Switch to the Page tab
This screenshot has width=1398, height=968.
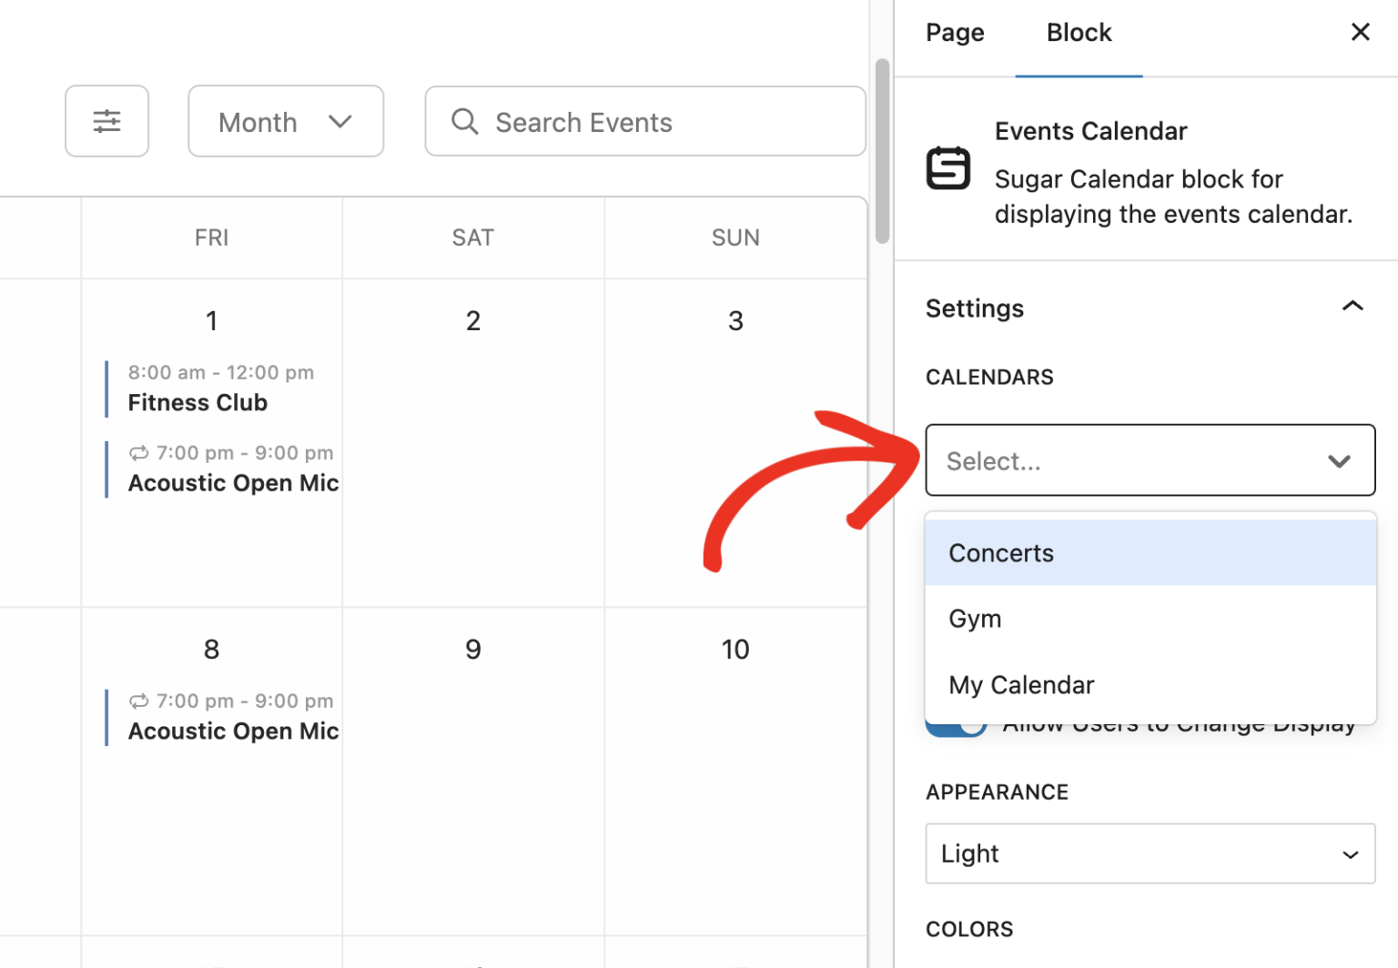954,32
